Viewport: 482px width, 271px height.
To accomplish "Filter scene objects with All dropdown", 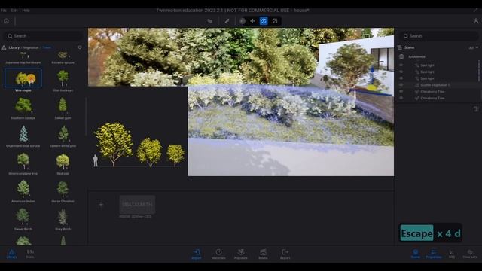I will [474, 48].
